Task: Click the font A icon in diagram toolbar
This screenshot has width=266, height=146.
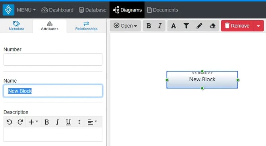Action: pos(173,26)
